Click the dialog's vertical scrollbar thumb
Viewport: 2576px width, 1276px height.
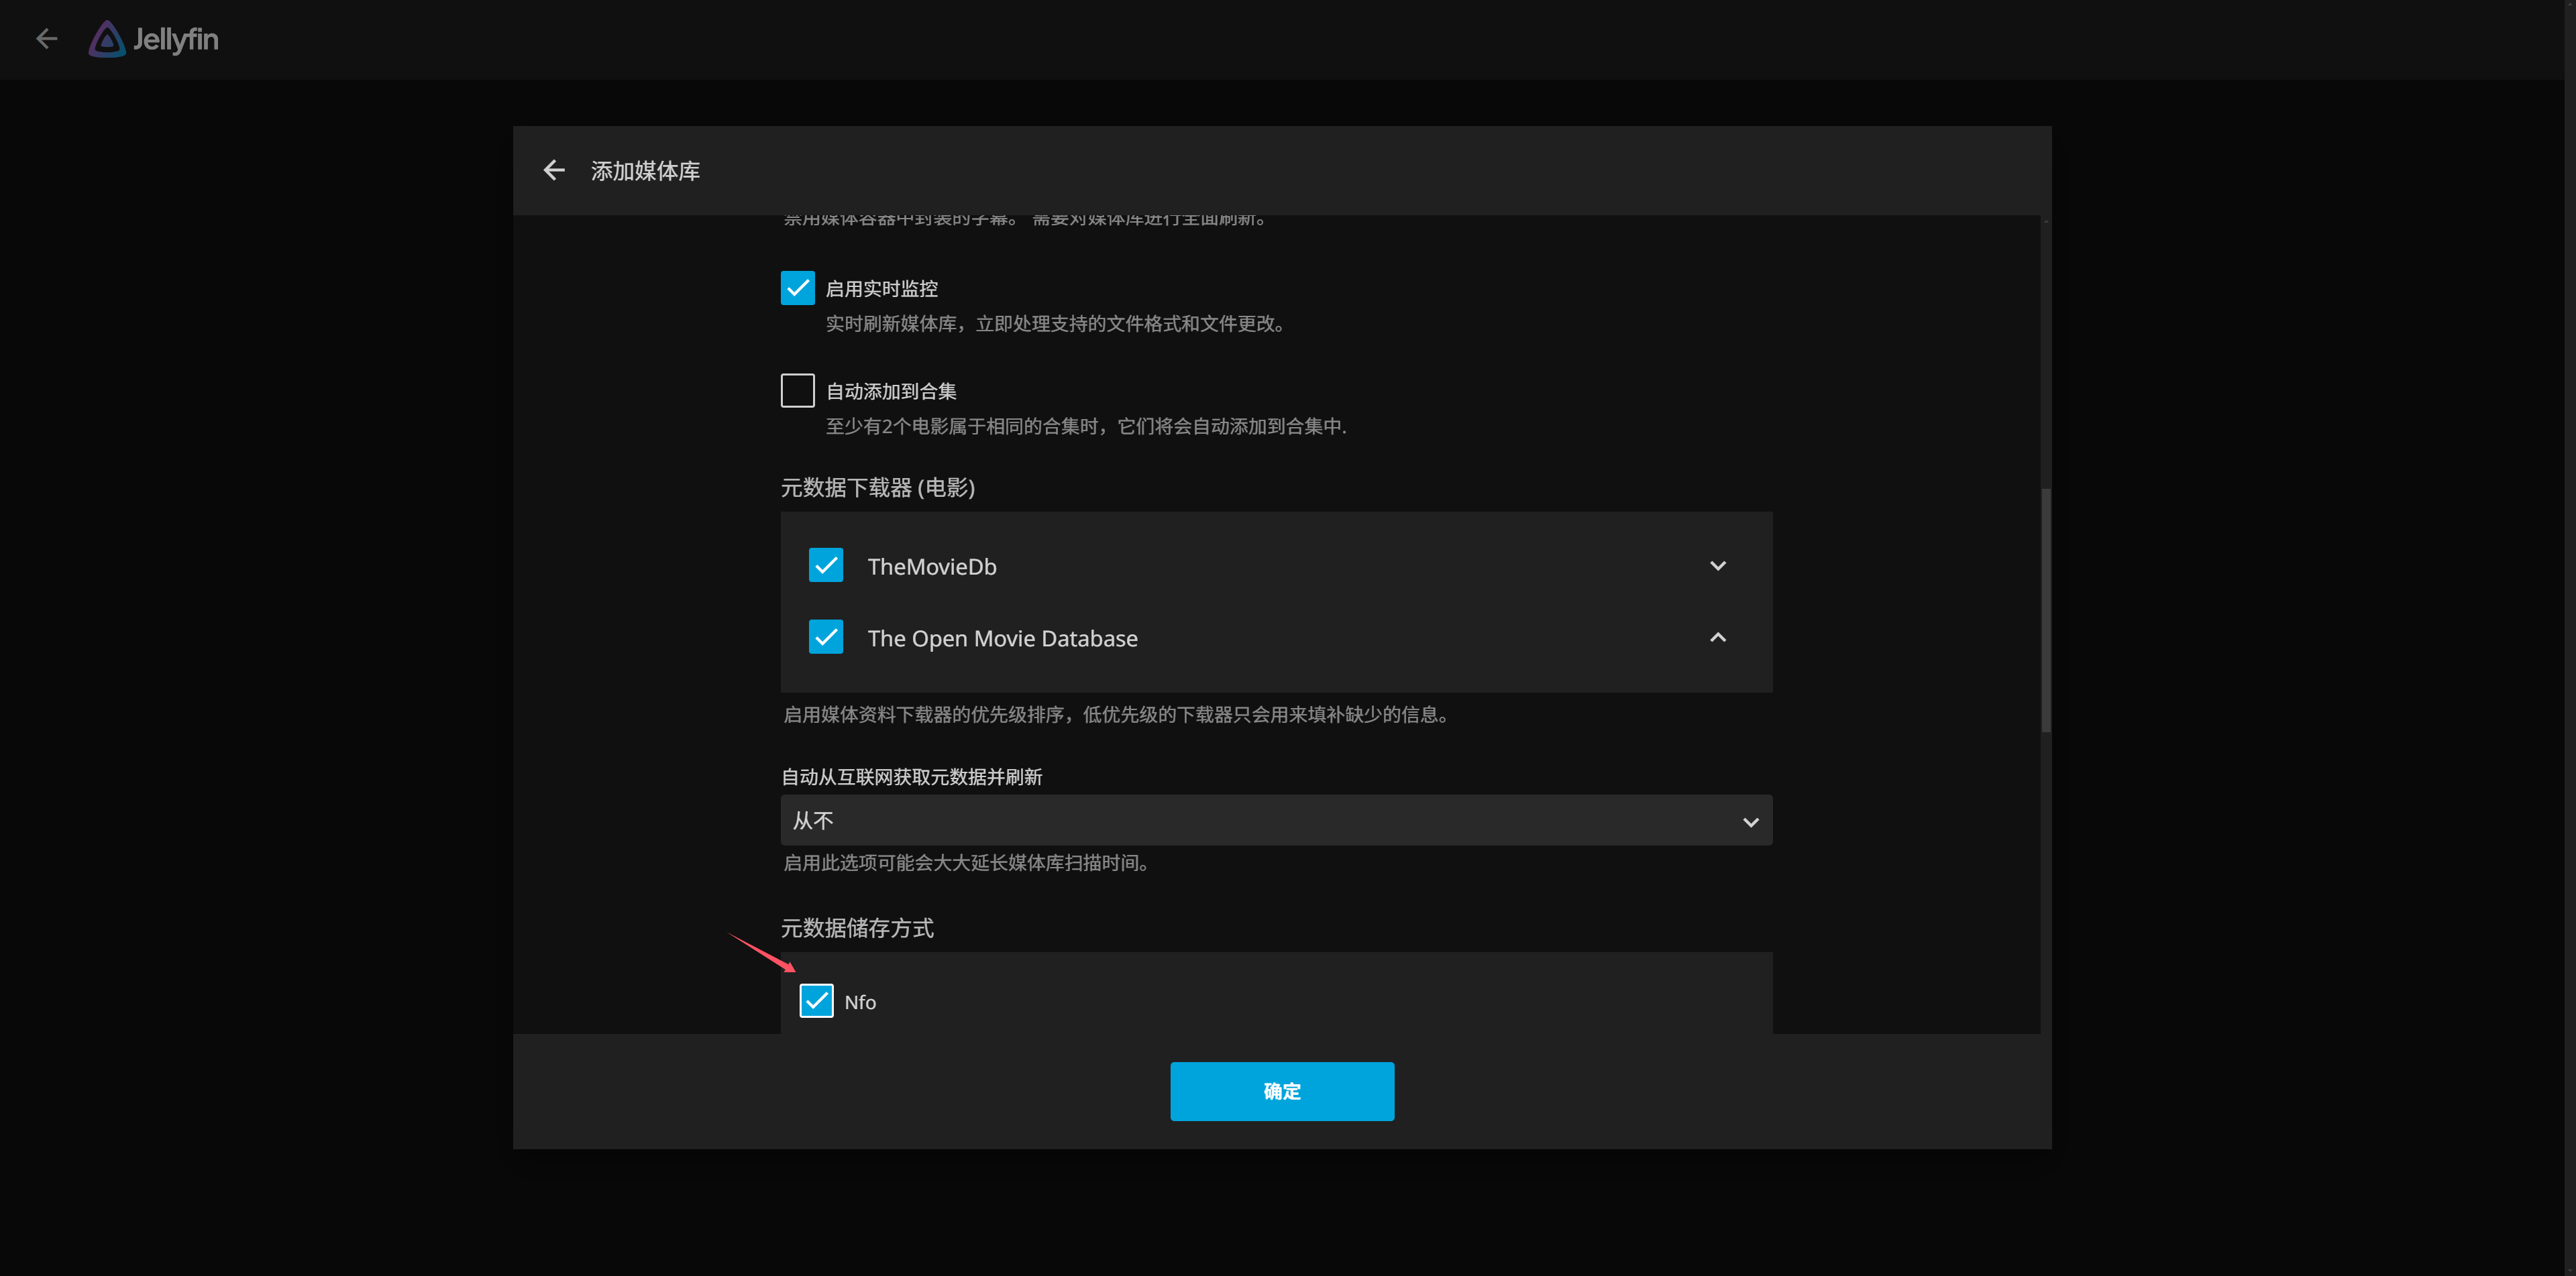(2045, 610)
